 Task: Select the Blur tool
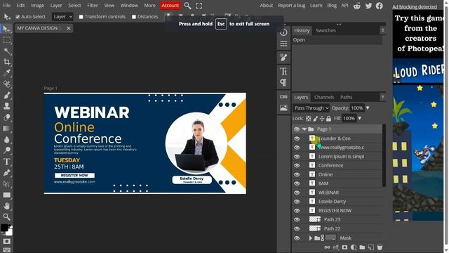click(x=6, y=139)
